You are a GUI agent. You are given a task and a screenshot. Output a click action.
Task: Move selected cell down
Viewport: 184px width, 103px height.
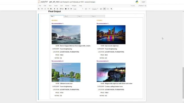(x=57, y=9)
